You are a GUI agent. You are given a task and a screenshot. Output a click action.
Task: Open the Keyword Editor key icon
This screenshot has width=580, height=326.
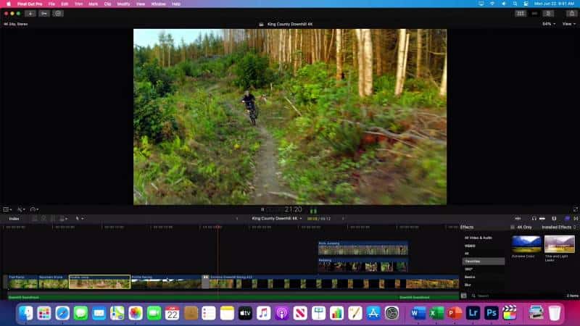[44, 13]
